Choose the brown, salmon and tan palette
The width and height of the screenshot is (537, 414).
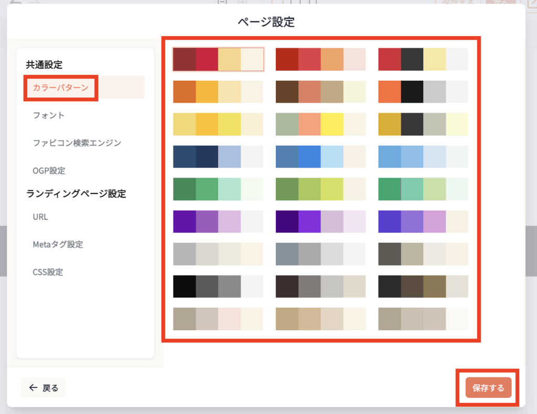tap(320, 92)
